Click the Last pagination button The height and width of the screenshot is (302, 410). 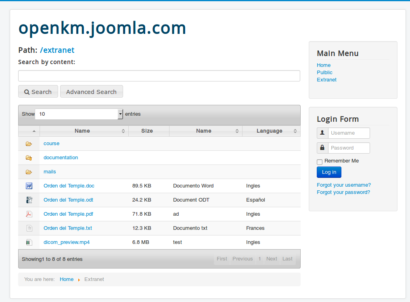(x=287, y=258)
